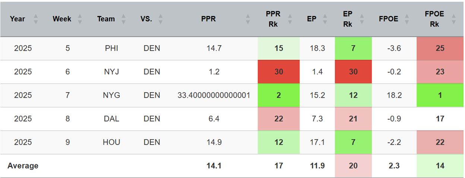Sort FPOE column using its arrows

tap(407, 19)
